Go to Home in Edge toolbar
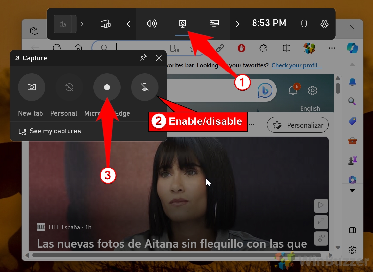This screenshot has height=272, width=373. [x=78, y=48]
